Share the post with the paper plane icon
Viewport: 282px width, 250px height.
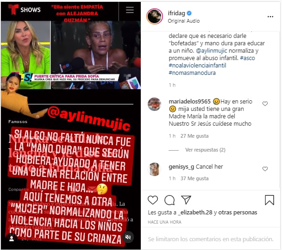tap(186, 200)
